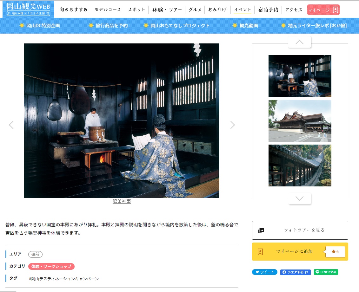Image resolution: width=359 pixels, height=292 pixels.
Task: Click the main 鳴釜神事 photo
Action: click(122, 120)
